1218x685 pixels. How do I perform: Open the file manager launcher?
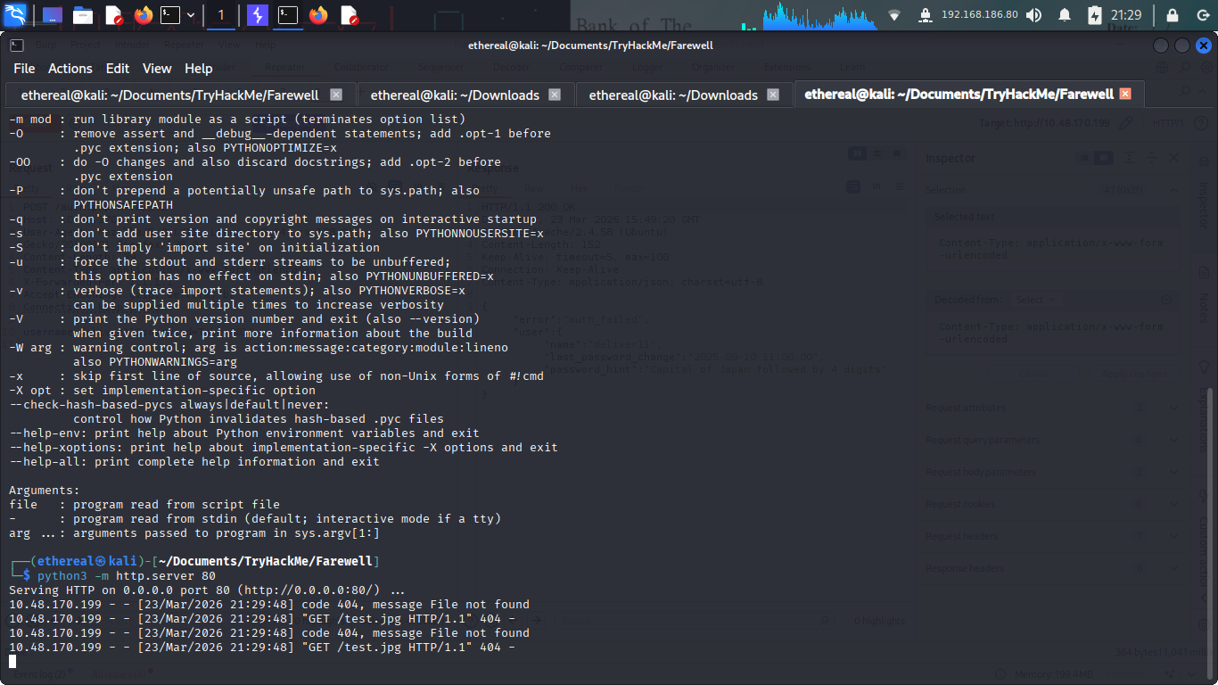point(83,15)
